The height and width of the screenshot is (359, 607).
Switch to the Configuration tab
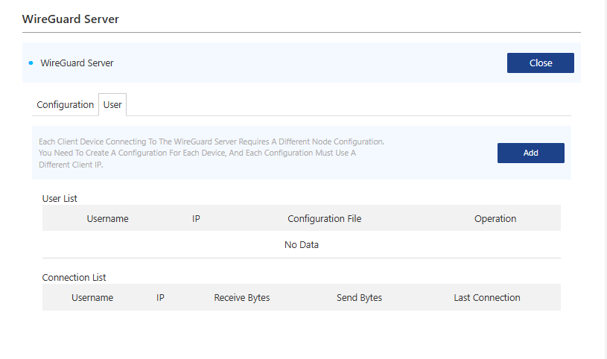(66, 105)
